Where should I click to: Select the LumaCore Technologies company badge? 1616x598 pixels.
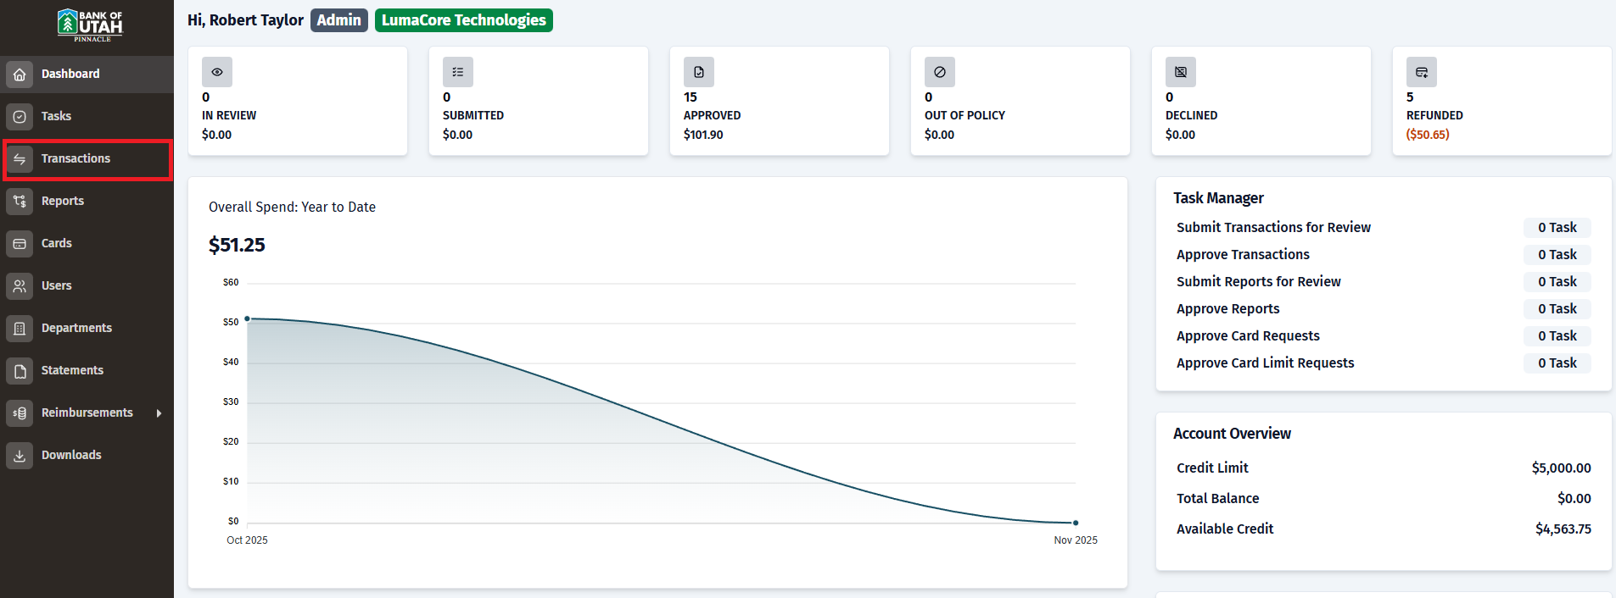[x=464, y=20]
